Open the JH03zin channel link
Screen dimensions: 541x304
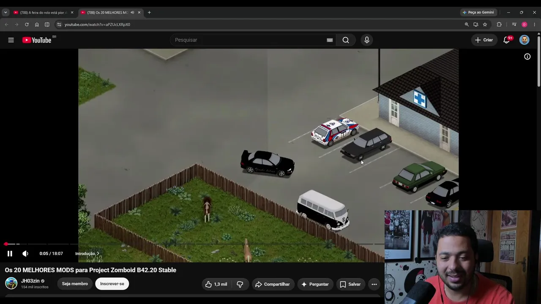coord(30,281)
